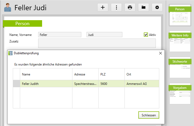Click into the Zusatz text field
The width and height of the screenshot is (194, 126).
(x=97, y=43)
